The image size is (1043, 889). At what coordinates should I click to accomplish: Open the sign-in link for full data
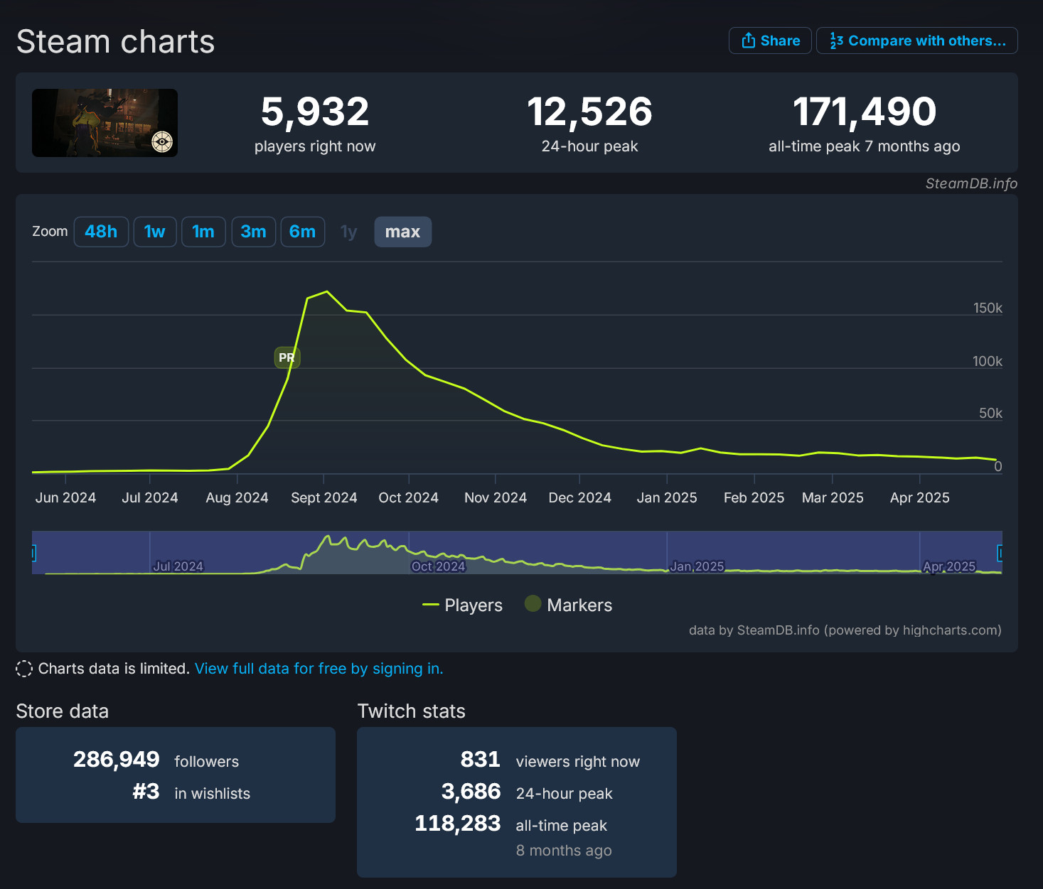319,669
